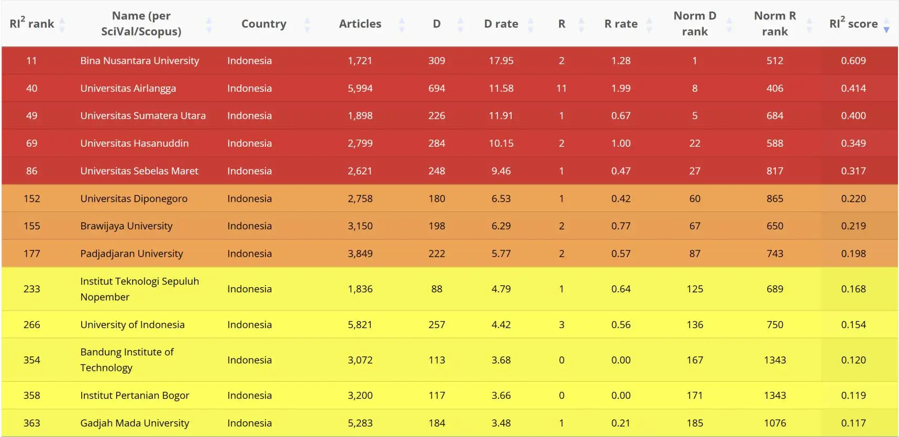Select the Institut Pertanian Bogor name cell
Viewport: 899px width, 437px height.
[x=135, y=396]
